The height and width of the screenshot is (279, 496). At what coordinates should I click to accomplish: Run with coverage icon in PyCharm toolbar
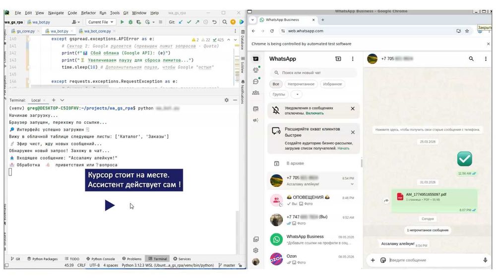click(138, 22)
